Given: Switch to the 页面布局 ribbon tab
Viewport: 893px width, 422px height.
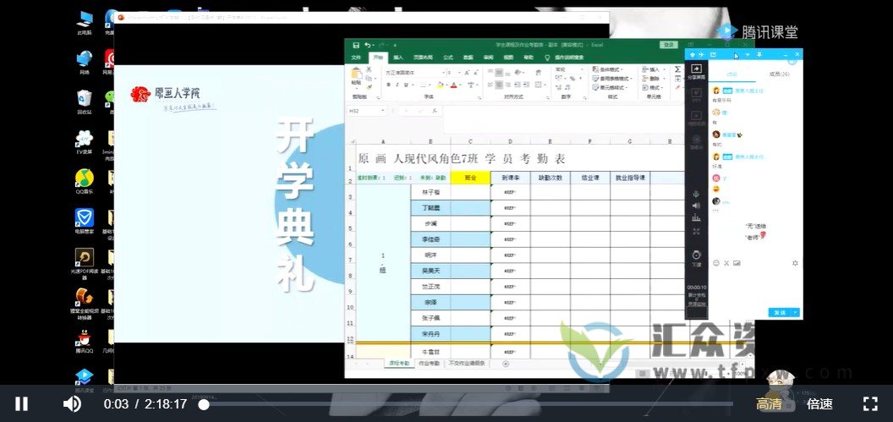Looking at the screenshot, I should click(423, 58).
